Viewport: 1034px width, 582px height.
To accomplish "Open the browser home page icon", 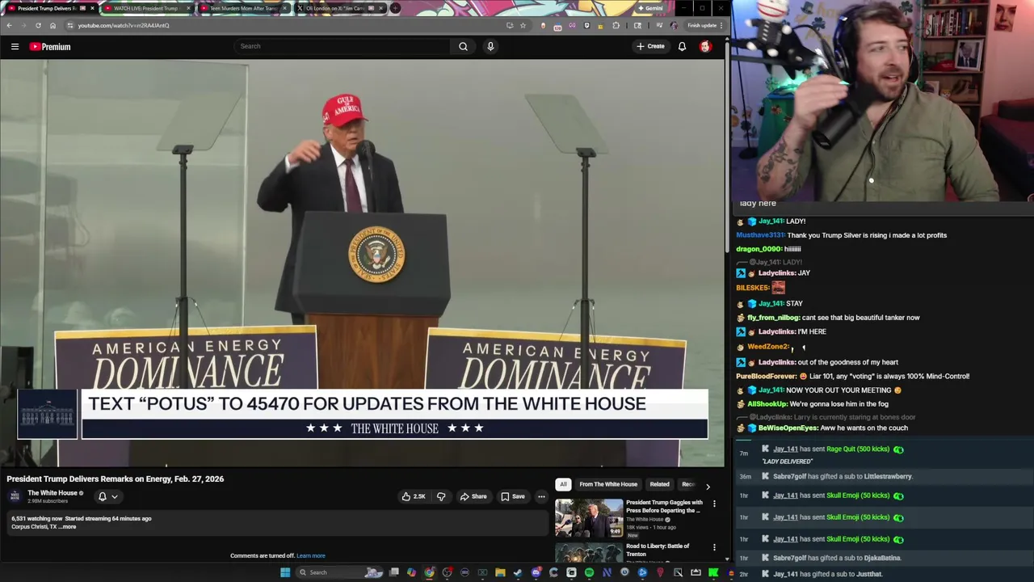I will point(53,25).
